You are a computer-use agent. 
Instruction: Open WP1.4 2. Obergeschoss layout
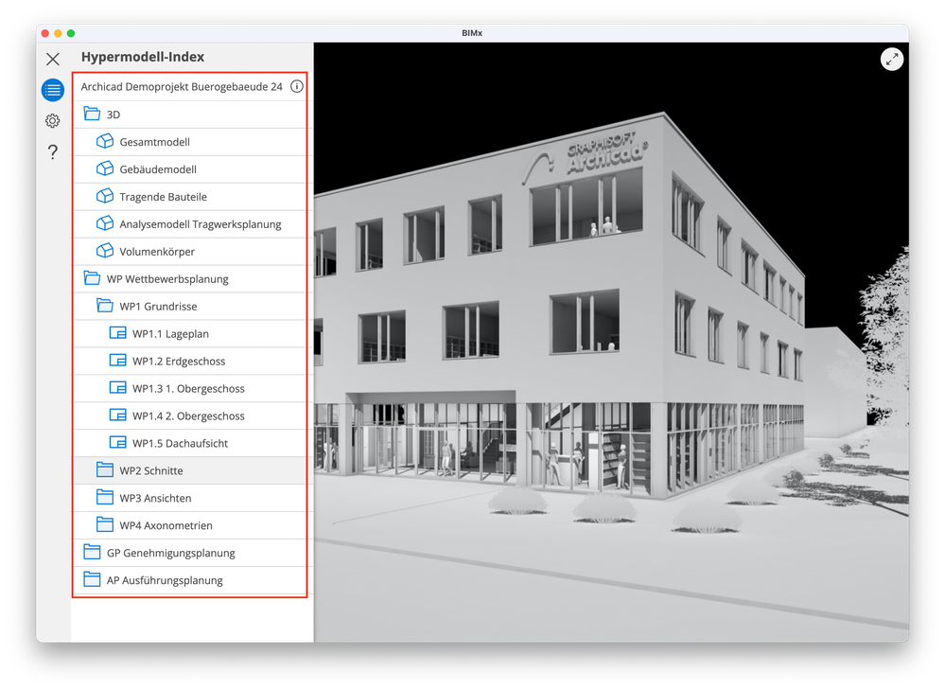pyautogui.click(x=188, y=416)
